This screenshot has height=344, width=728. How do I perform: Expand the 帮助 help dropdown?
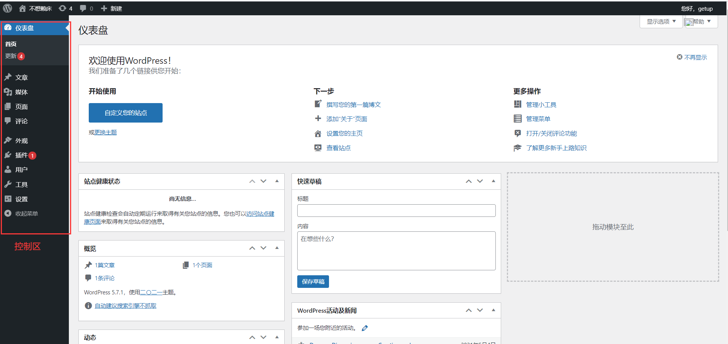[x=701, y=21]
